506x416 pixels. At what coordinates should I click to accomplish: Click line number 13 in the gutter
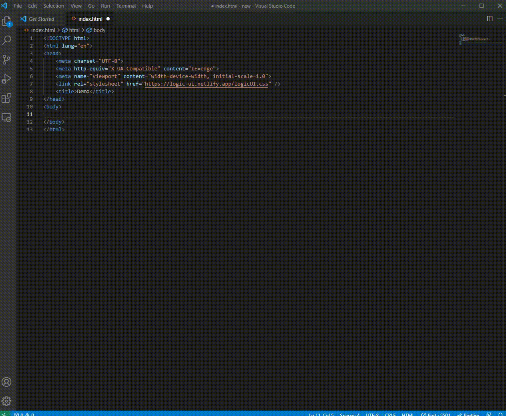[30, 130]
